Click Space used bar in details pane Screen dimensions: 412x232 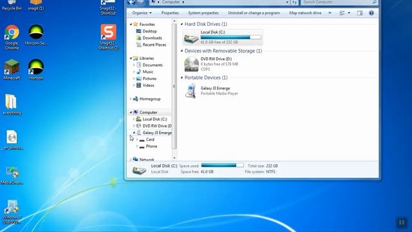pyautogui.click(x=222, y=166)
